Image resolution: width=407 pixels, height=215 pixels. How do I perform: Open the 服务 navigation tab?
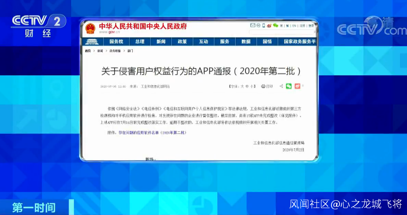[225, 42]
